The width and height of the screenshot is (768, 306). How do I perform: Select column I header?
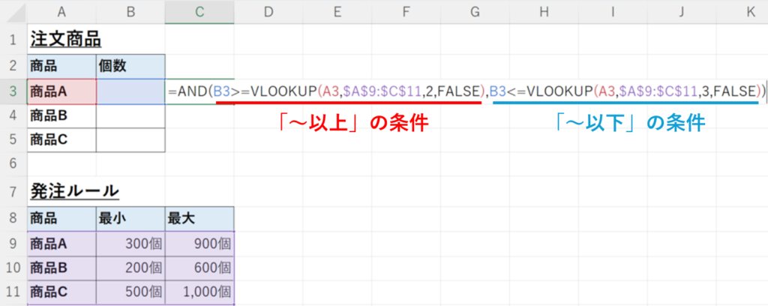coord(613,12)
